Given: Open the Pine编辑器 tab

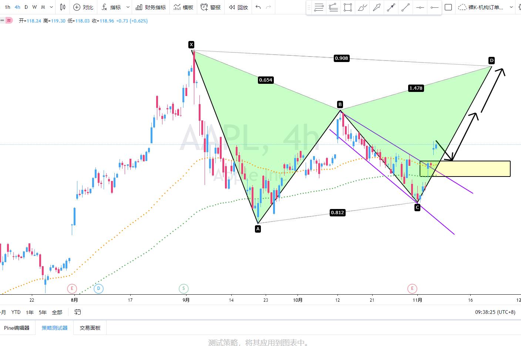Looking at the screenshot, I should [x=17, y=328].
